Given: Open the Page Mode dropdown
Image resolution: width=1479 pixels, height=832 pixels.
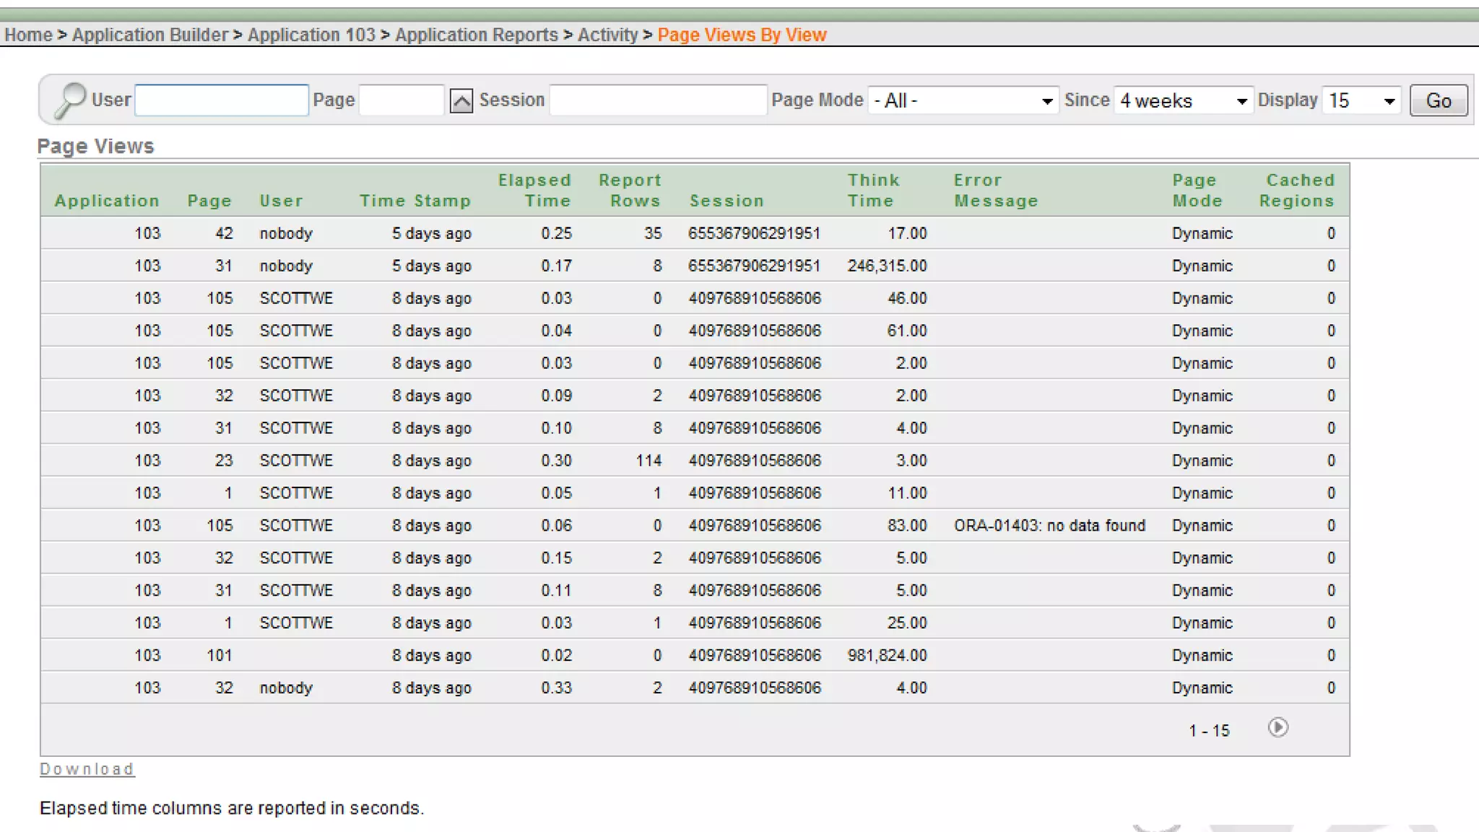Looking at the screenshot, I should point(963,100).
